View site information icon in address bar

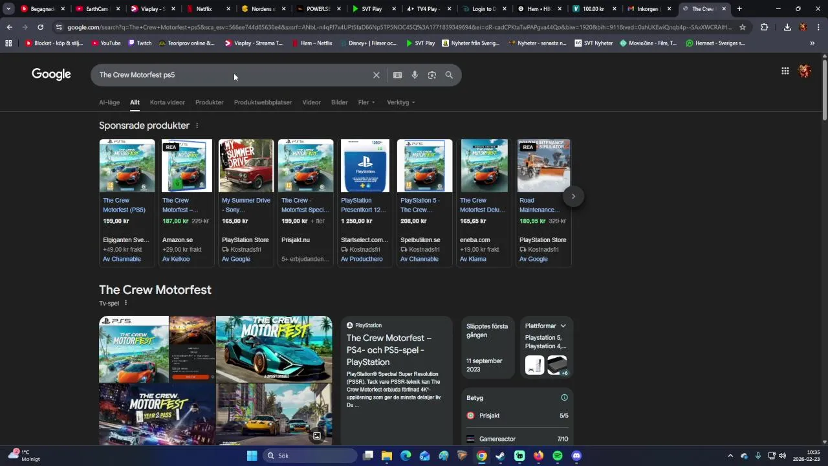(59, 27)
